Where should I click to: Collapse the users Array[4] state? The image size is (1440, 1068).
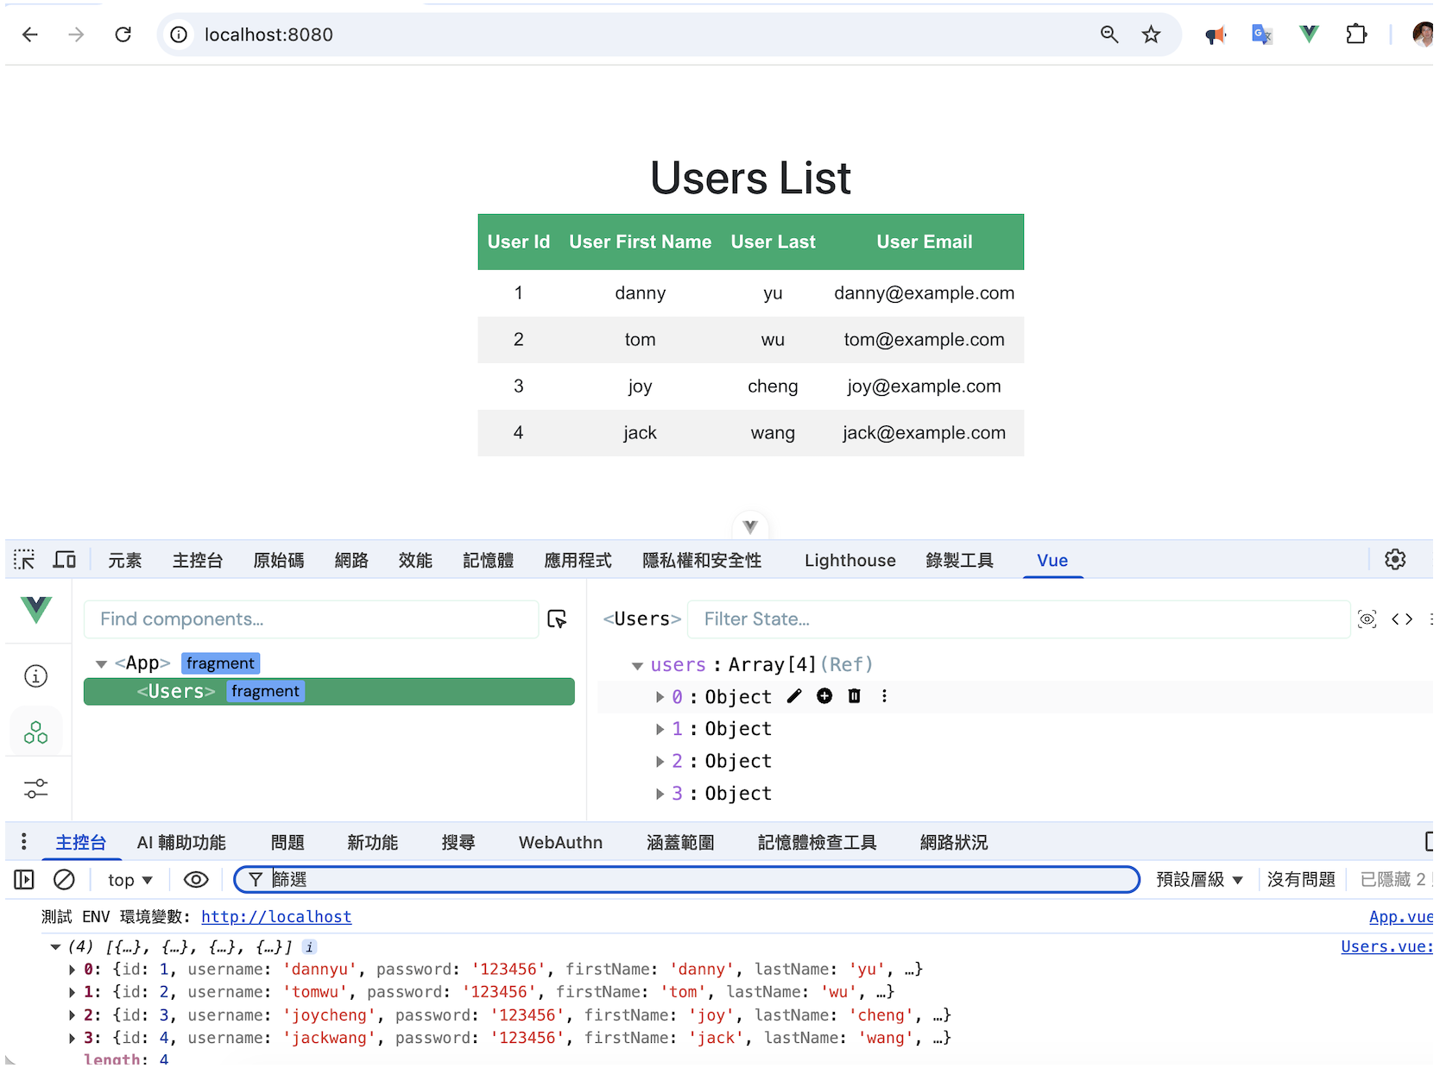636,664
